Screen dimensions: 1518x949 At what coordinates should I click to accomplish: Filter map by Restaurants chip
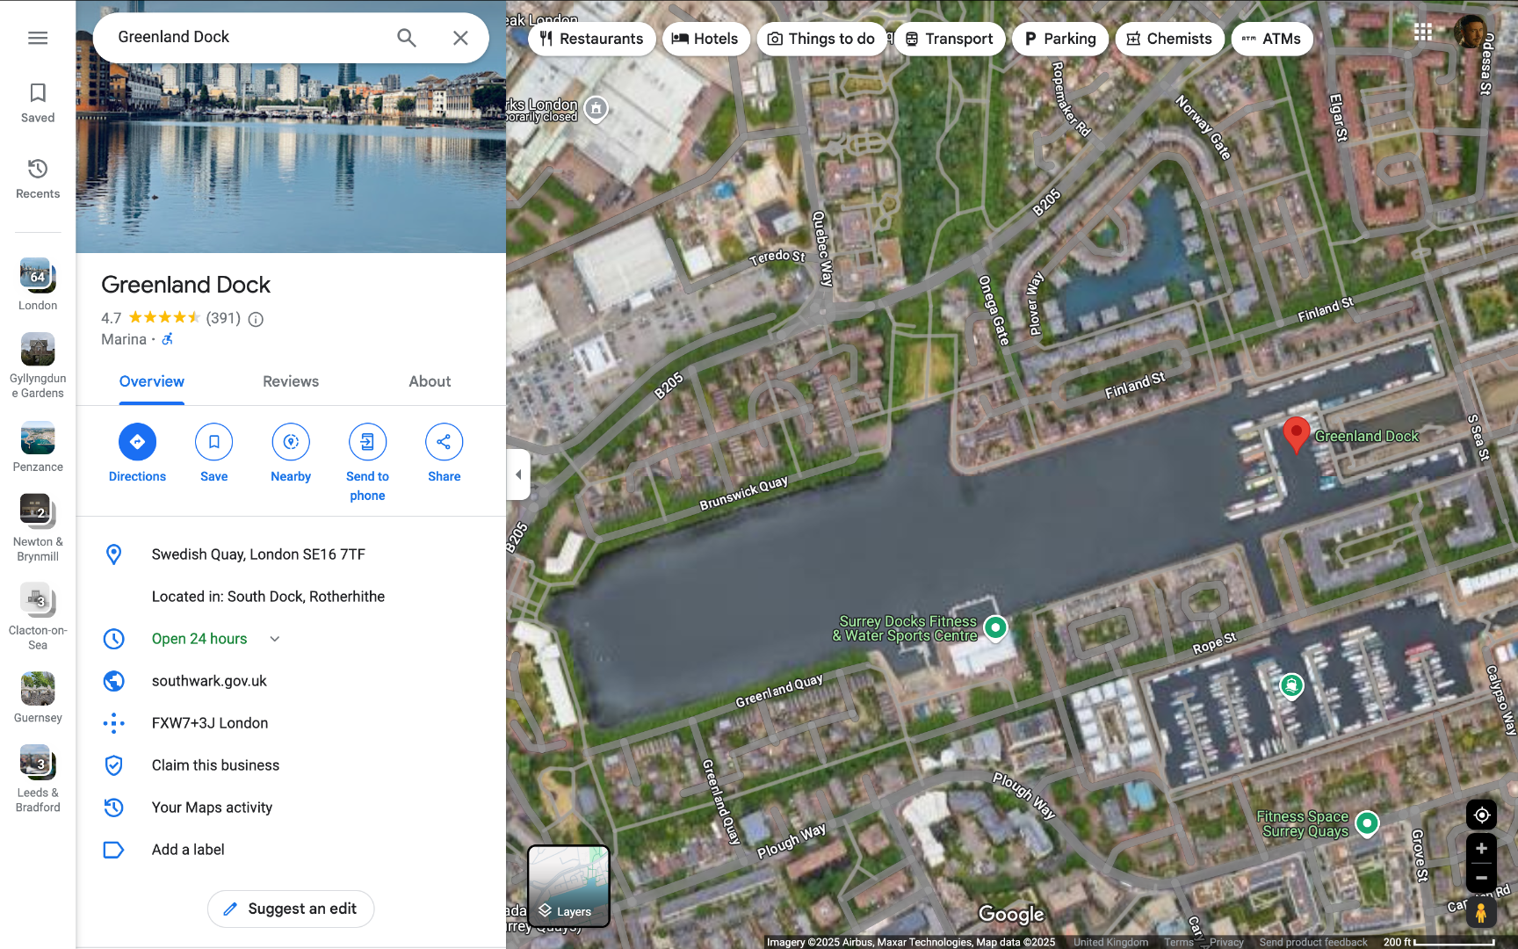[592, 39]
